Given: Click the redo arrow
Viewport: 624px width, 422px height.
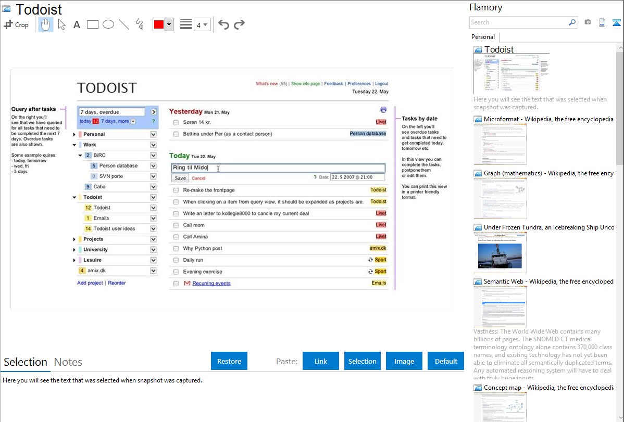Looking at the screenshot, I should [x=239, y=24].
